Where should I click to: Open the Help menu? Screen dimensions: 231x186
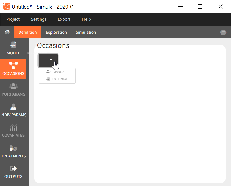[86, 19]
